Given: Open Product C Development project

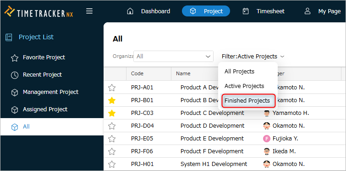Looking at the screenshot, I should click(x=212, y=113).
